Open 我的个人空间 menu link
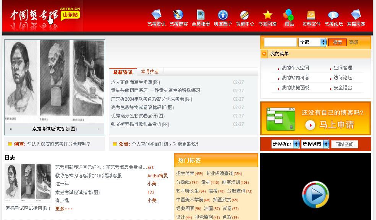376x220 pixels. coord(295,68)
